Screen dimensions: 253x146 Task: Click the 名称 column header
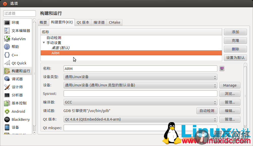tap(131, 32)
